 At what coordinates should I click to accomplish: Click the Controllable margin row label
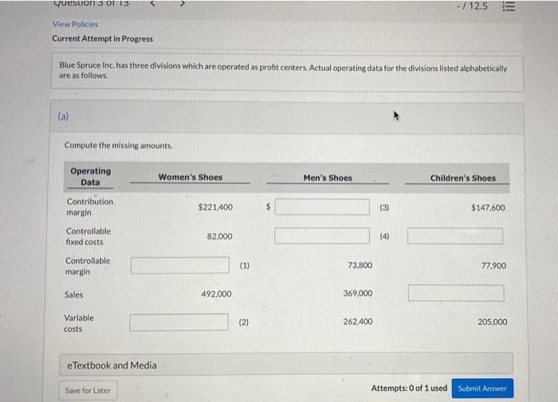coord(88,266)
